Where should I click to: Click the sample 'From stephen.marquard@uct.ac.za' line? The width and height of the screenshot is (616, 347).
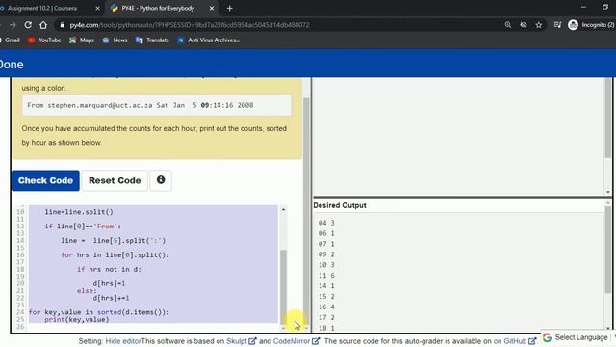click(141, 105)
